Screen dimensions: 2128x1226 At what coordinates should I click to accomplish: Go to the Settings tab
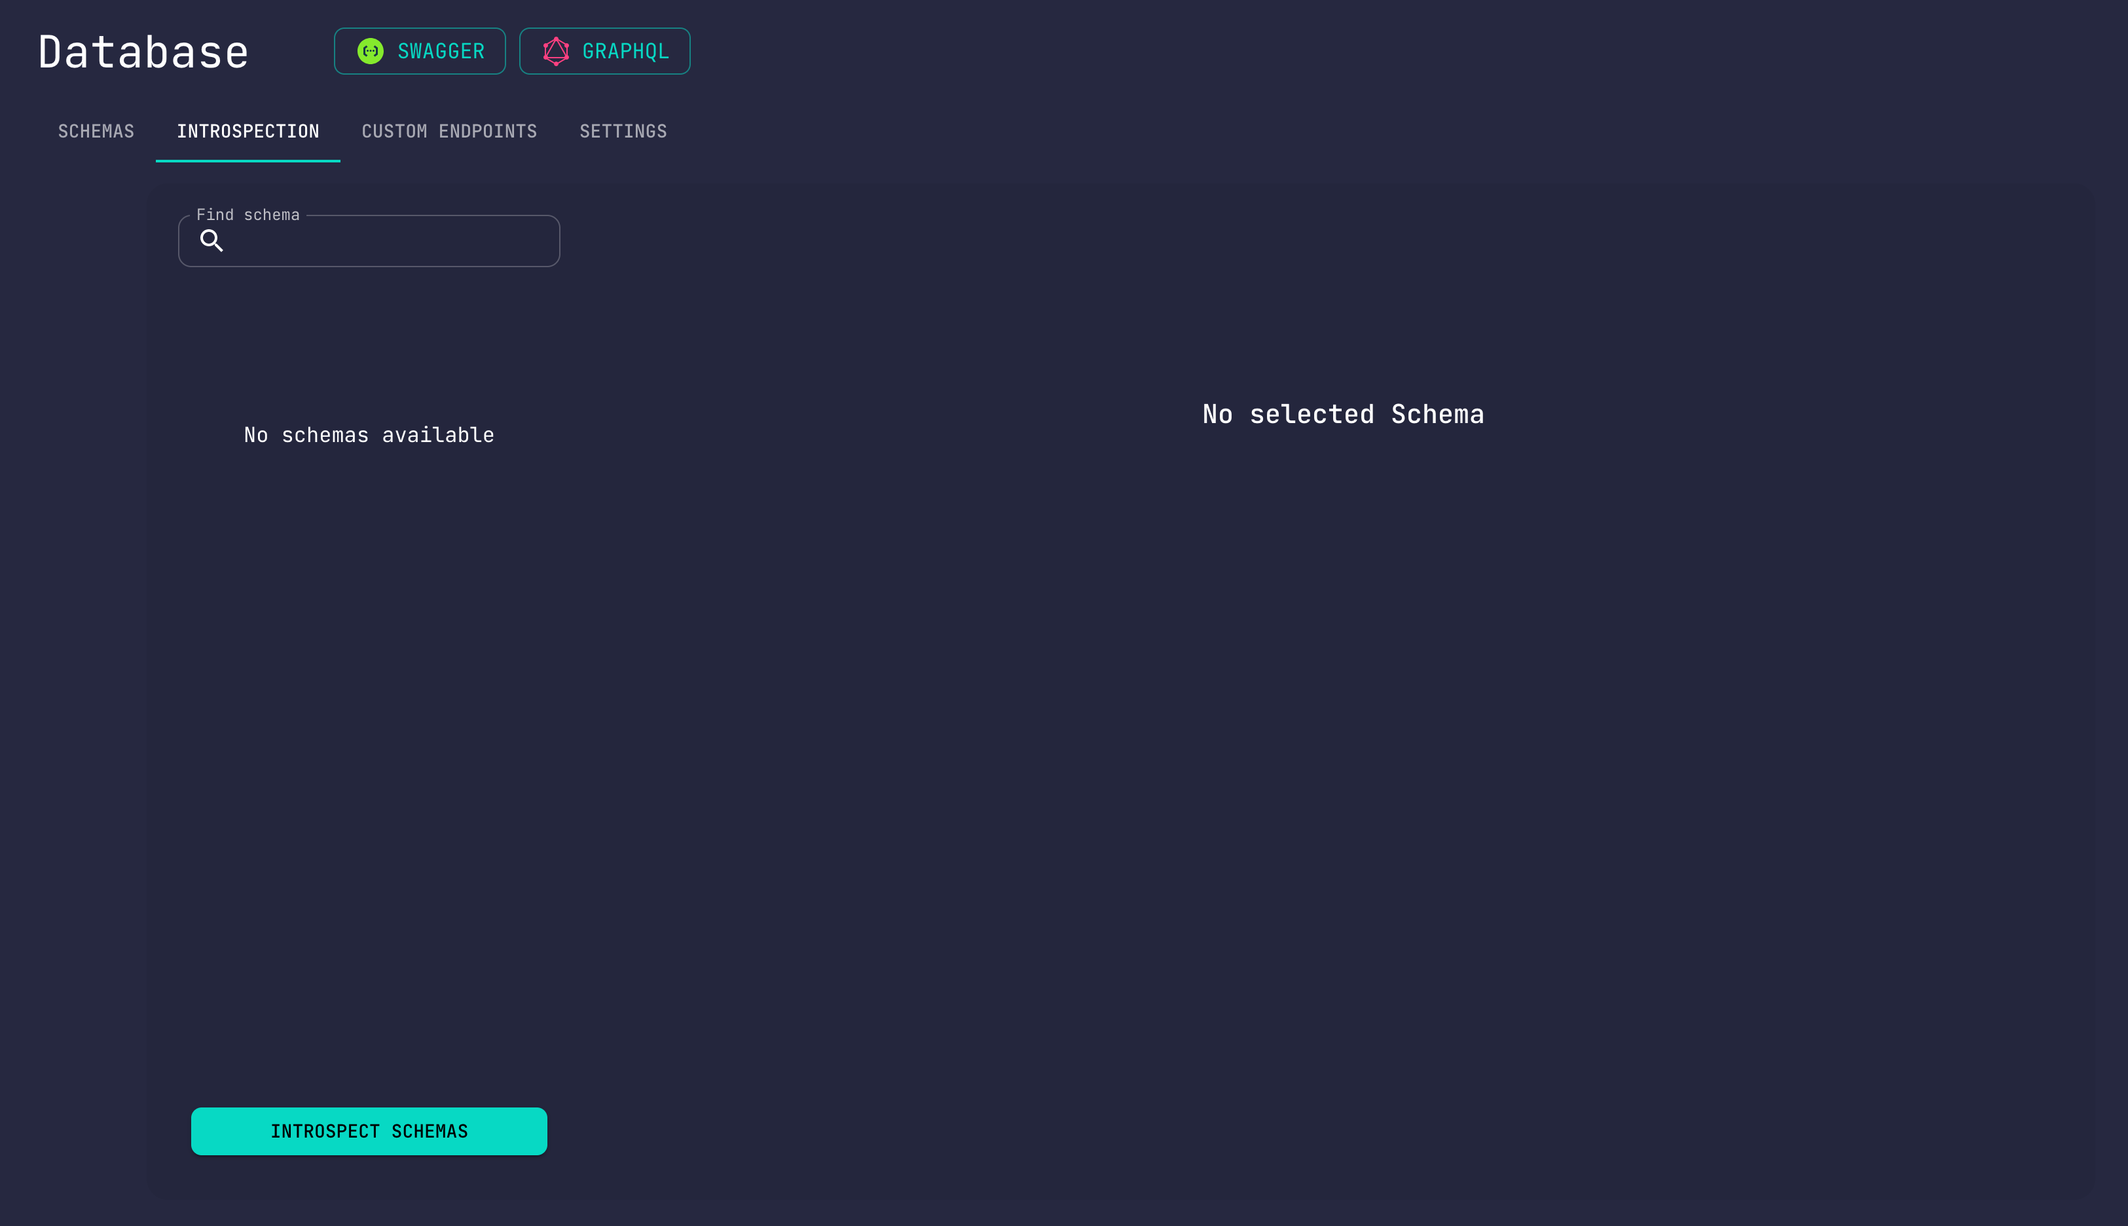[623, 132]
